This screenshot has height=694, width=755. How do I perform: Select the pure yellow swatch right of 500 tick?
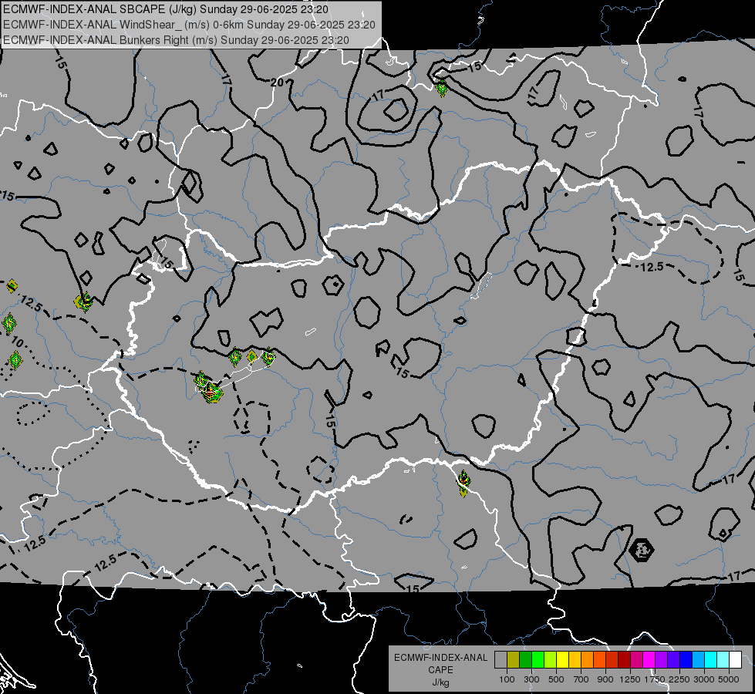coord(562,659)
